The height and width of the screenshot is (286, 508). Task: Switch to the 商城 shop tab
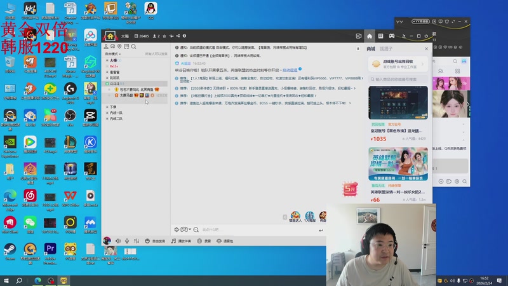pos(371,49)
